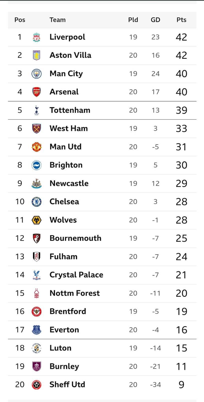Click the Brentford bee crest

37,312
